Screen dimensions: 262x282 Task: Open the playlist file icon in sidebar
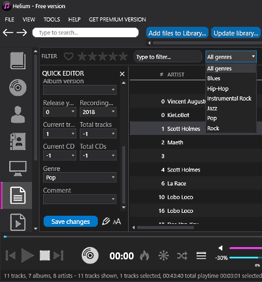(17, 222)
